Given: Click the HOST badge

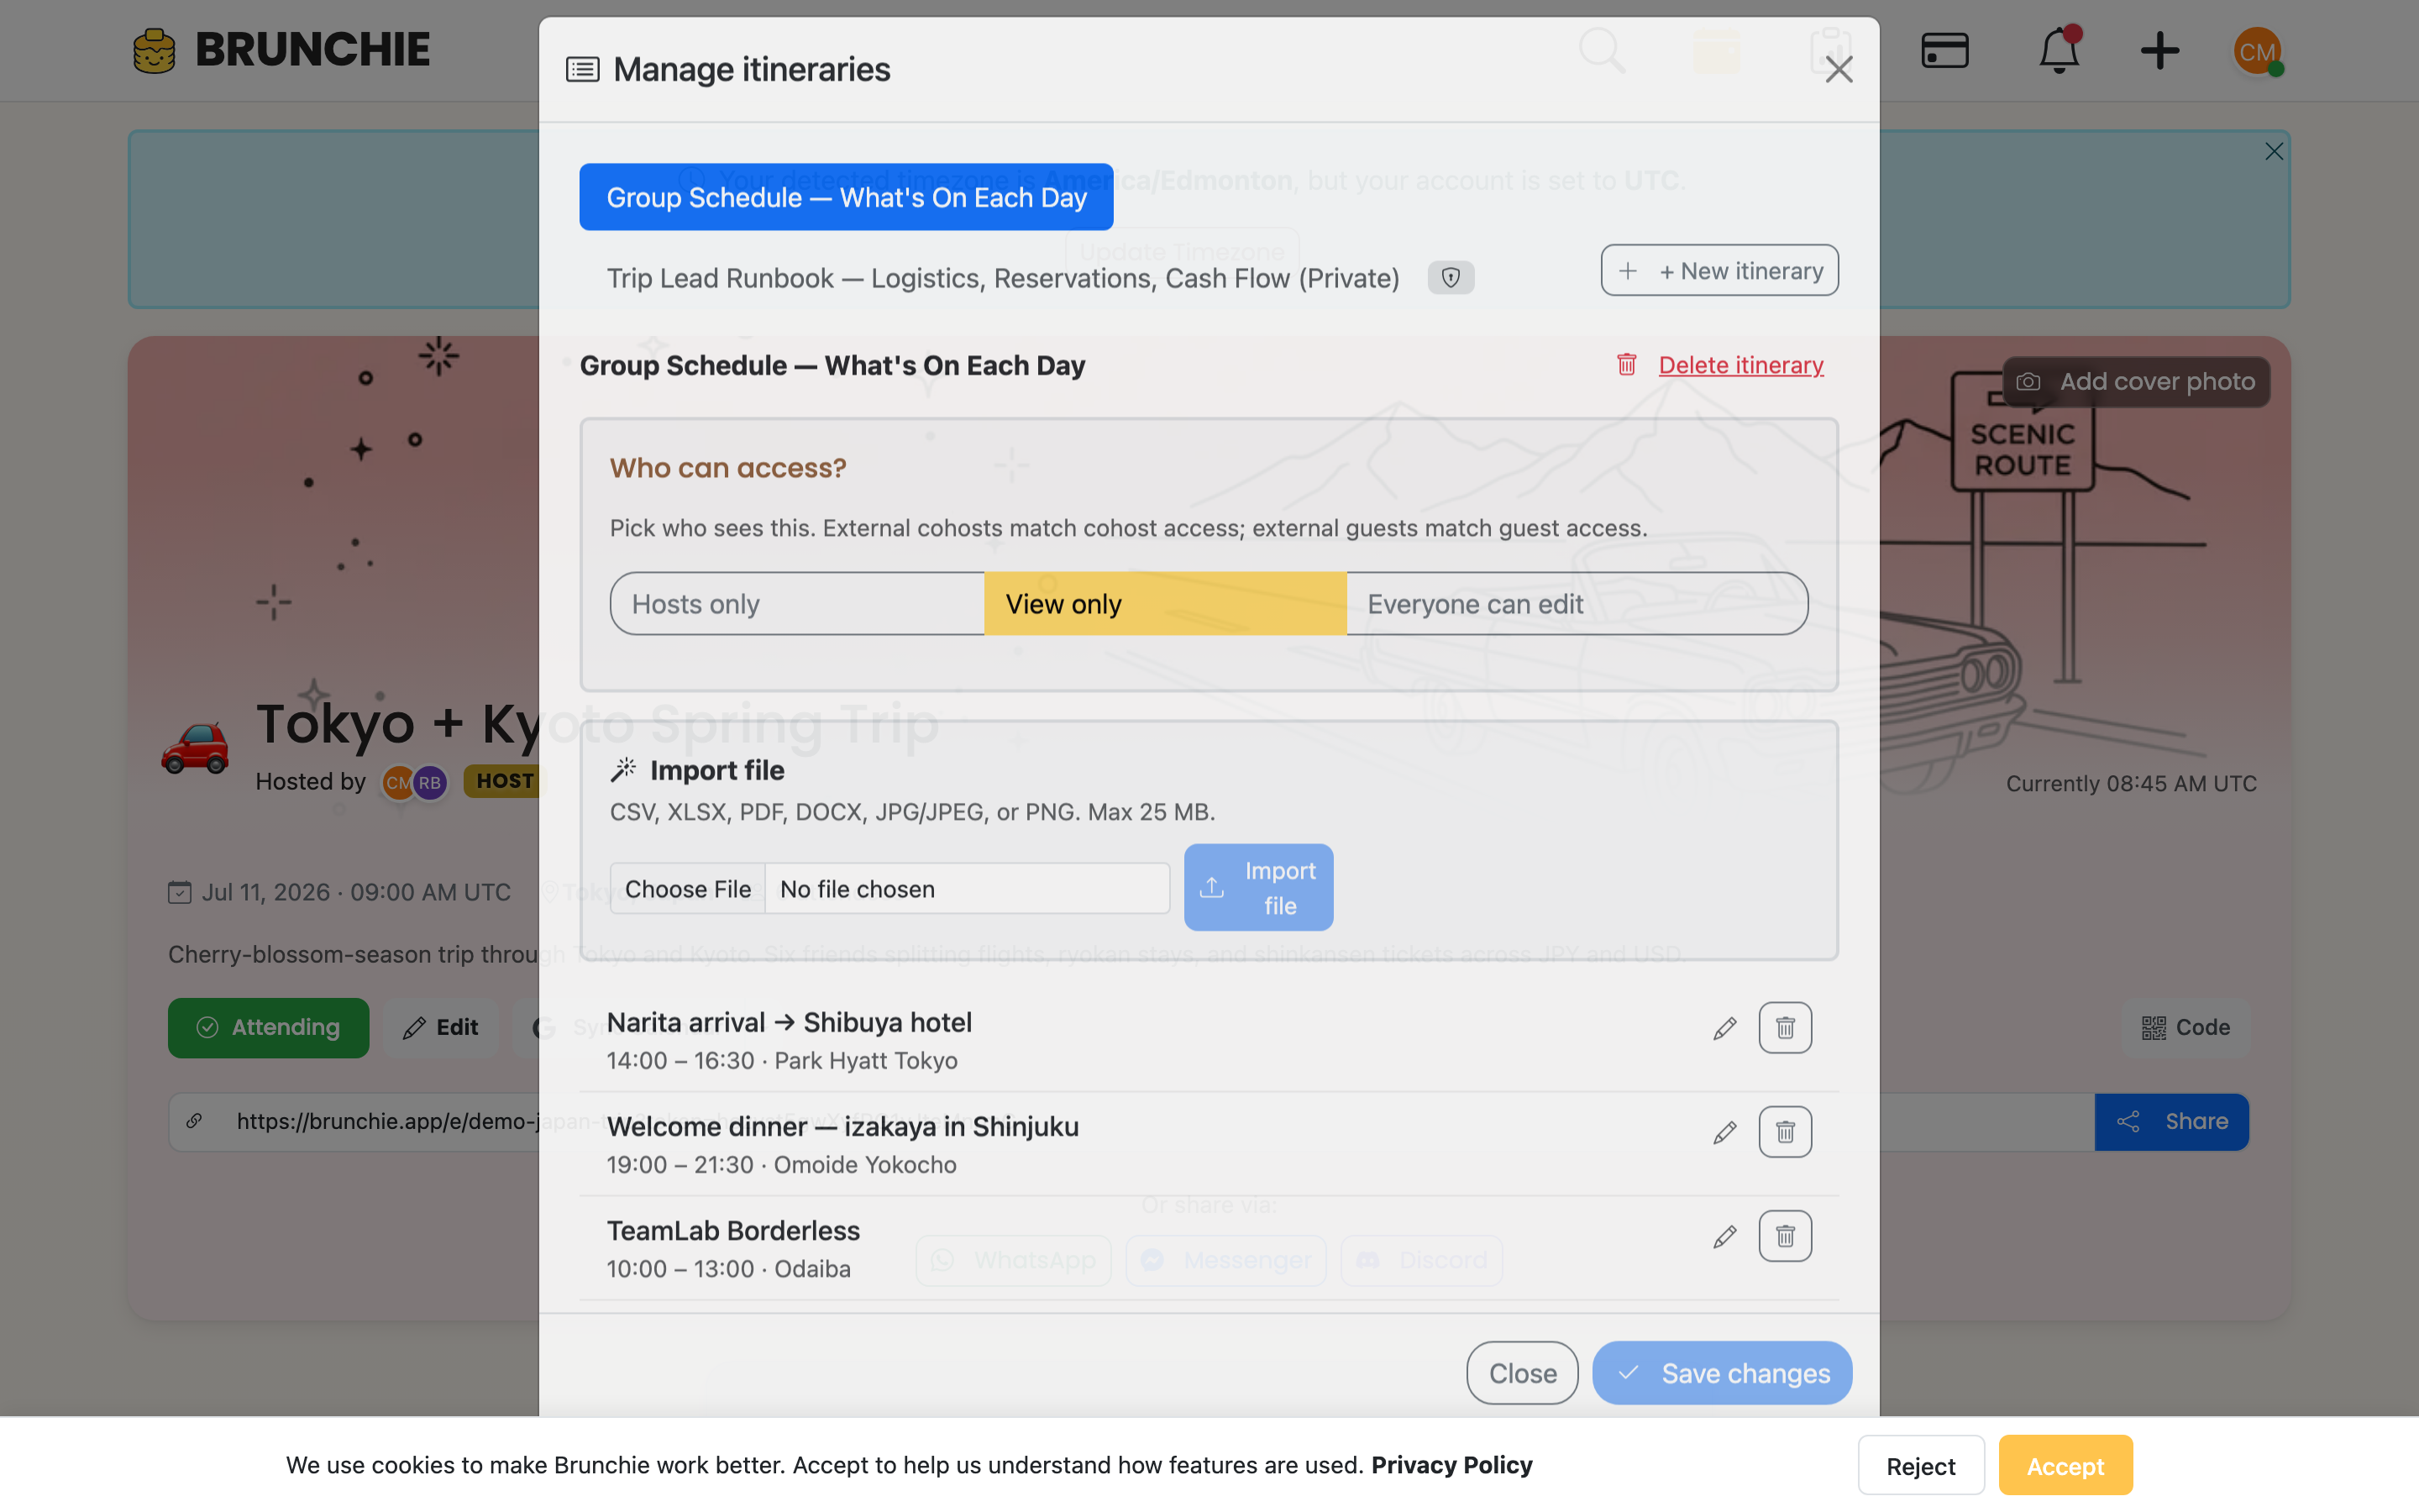Looking at the screenshot, I should click(503, 781).
